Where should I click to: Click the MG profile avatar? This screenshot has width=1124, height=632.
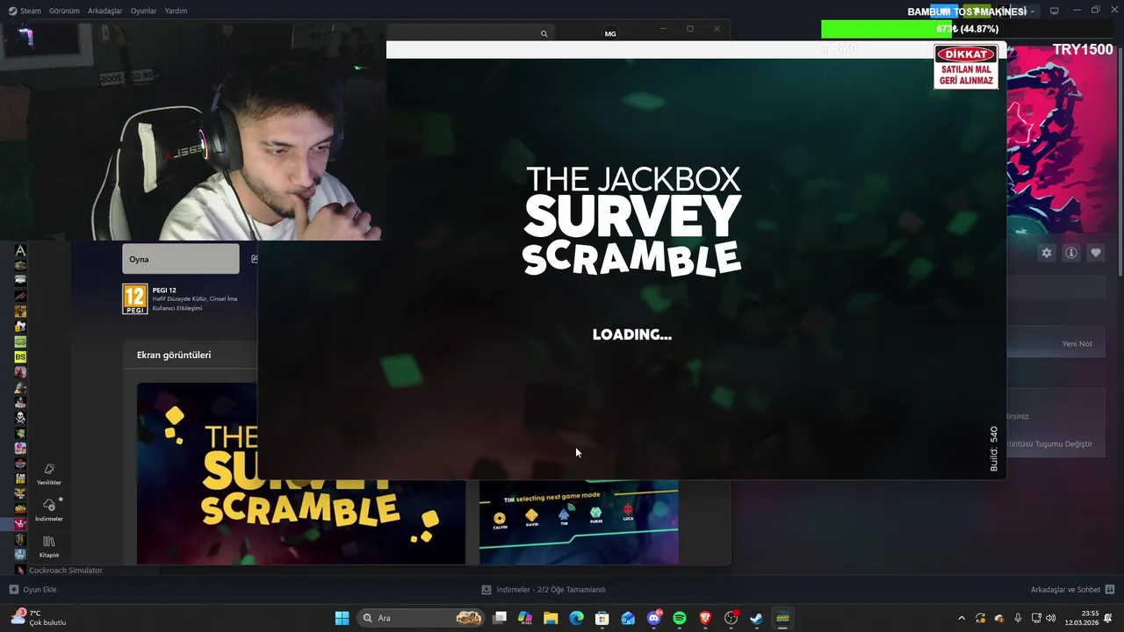[610, 33]
